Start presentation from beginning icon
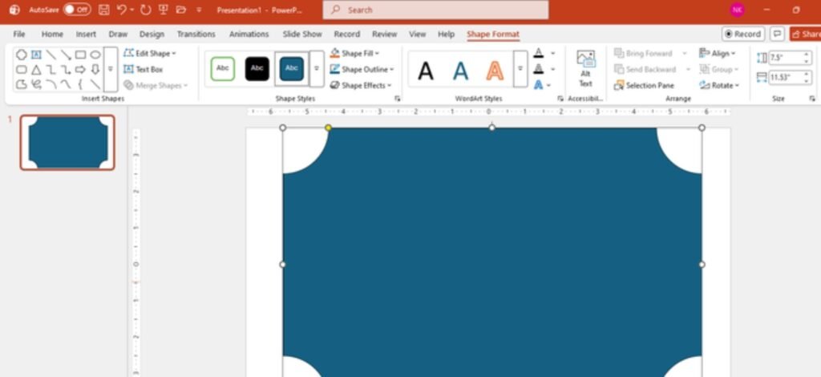 tap(163, 10)
